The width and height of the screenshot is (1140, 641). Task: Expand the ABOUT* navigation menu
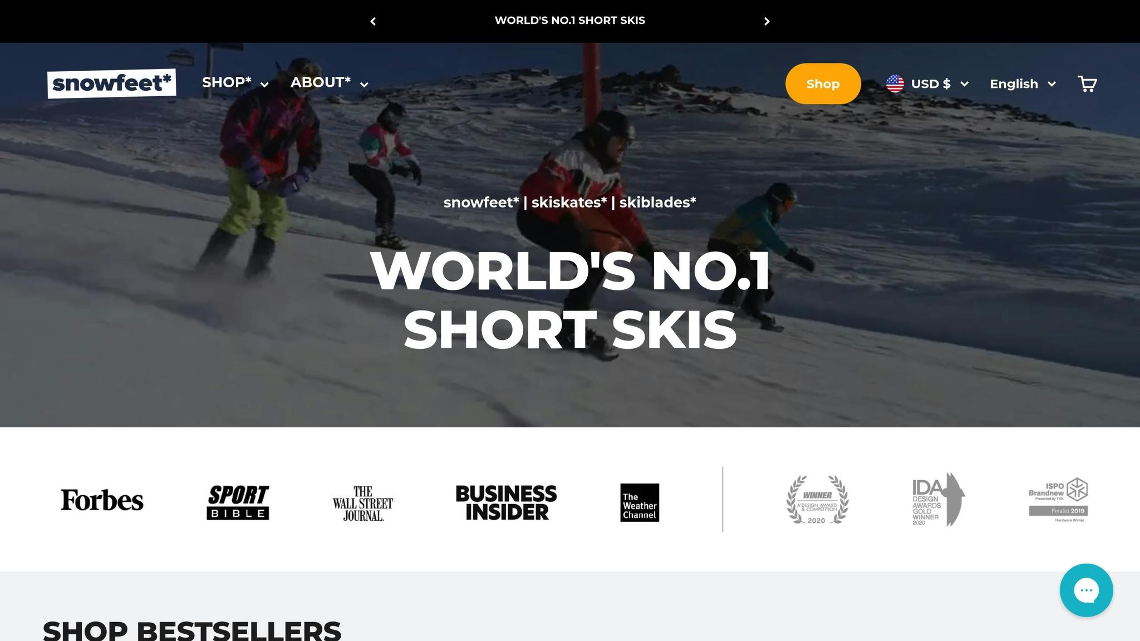[x=330, y=83]
